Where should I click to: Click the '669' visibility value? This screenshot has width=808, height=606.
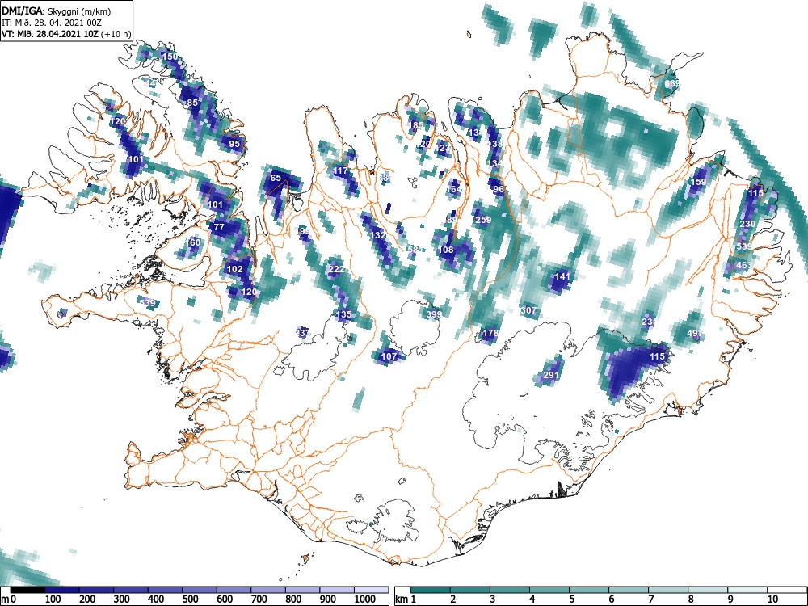(x=671, y=83)
